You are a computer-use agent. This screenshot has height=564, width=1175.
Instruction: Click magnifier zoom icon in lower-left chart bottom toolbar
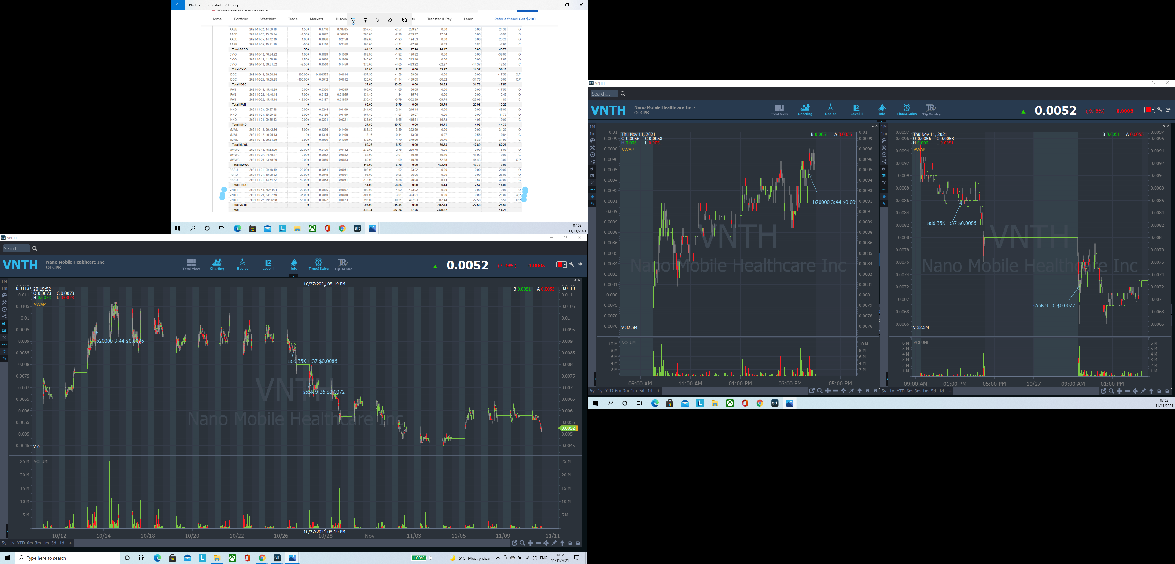(522, 543)
